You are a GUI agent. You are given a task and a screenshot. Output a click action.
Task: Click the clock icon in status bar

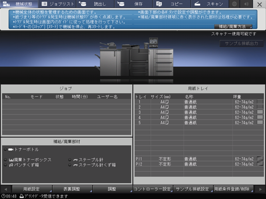tap(3, 196)
